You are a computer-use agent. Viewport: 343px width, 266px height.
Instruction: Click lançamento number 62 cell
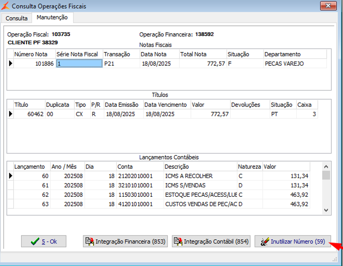coord(32,195)
